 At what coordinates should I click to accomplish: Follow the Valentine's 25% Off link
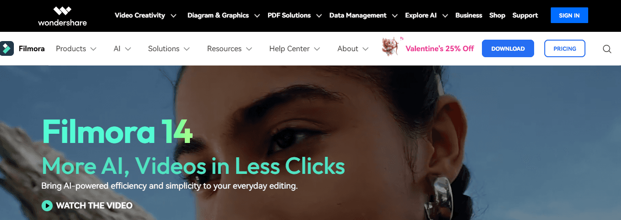pyautogui.click(x=440, y=48)
